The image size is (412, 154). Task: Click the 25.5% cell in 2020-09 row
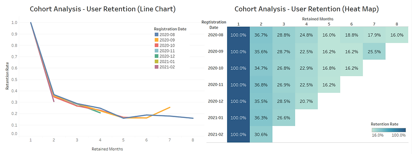pyautogui.click(x=374, y=52)
